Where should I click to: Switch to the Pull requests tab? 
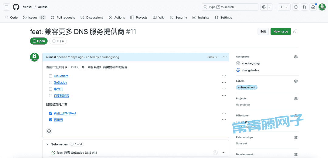[x=63, y=18]
